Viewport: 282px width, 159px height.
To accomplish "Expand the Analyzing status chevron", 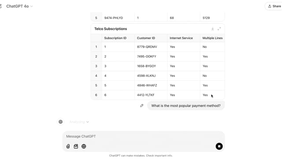I will [87, 122].
